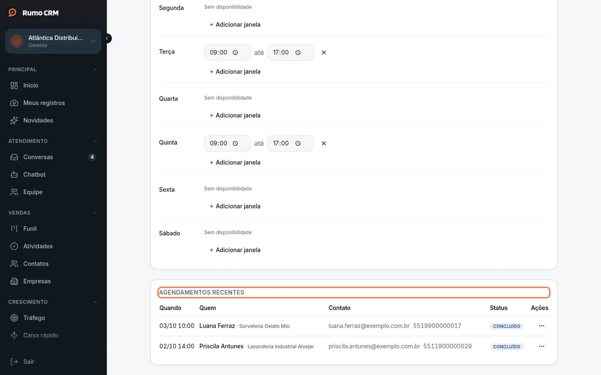
Task: Click the Equipe people icon
Action: coord(14,192)
